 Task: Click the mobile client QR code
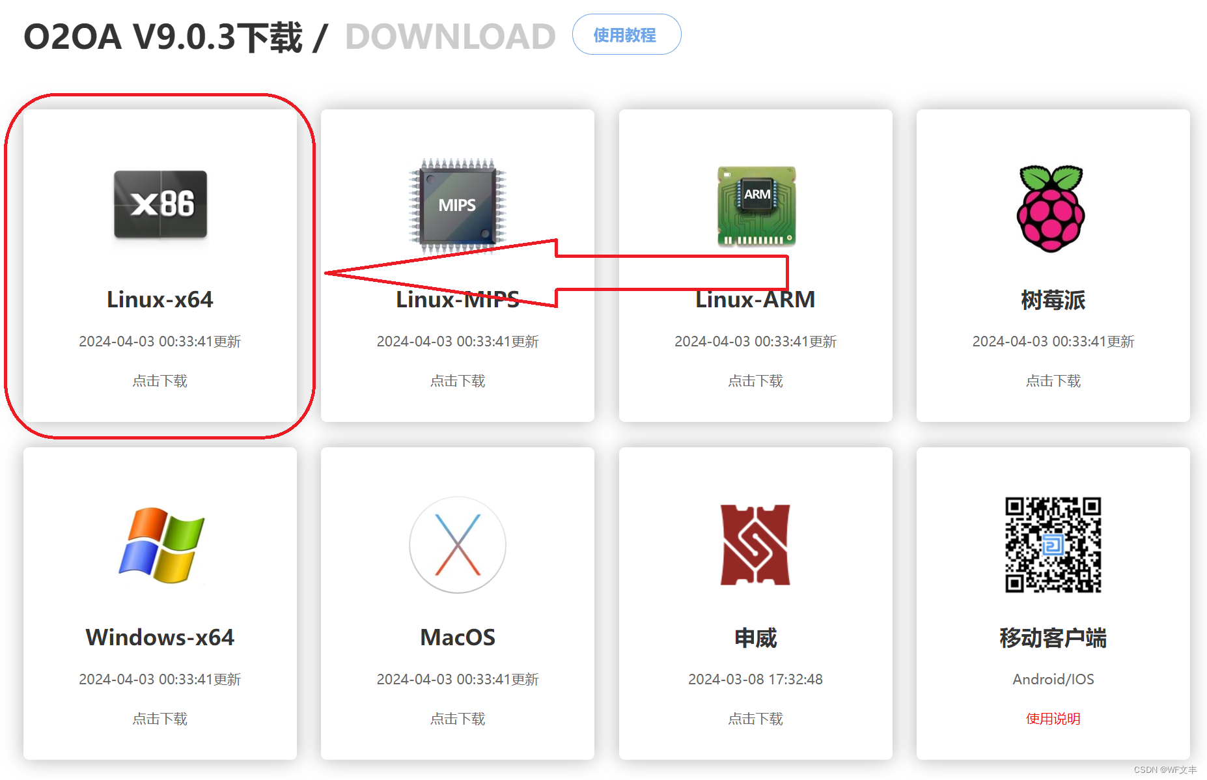pos(1052,546)
